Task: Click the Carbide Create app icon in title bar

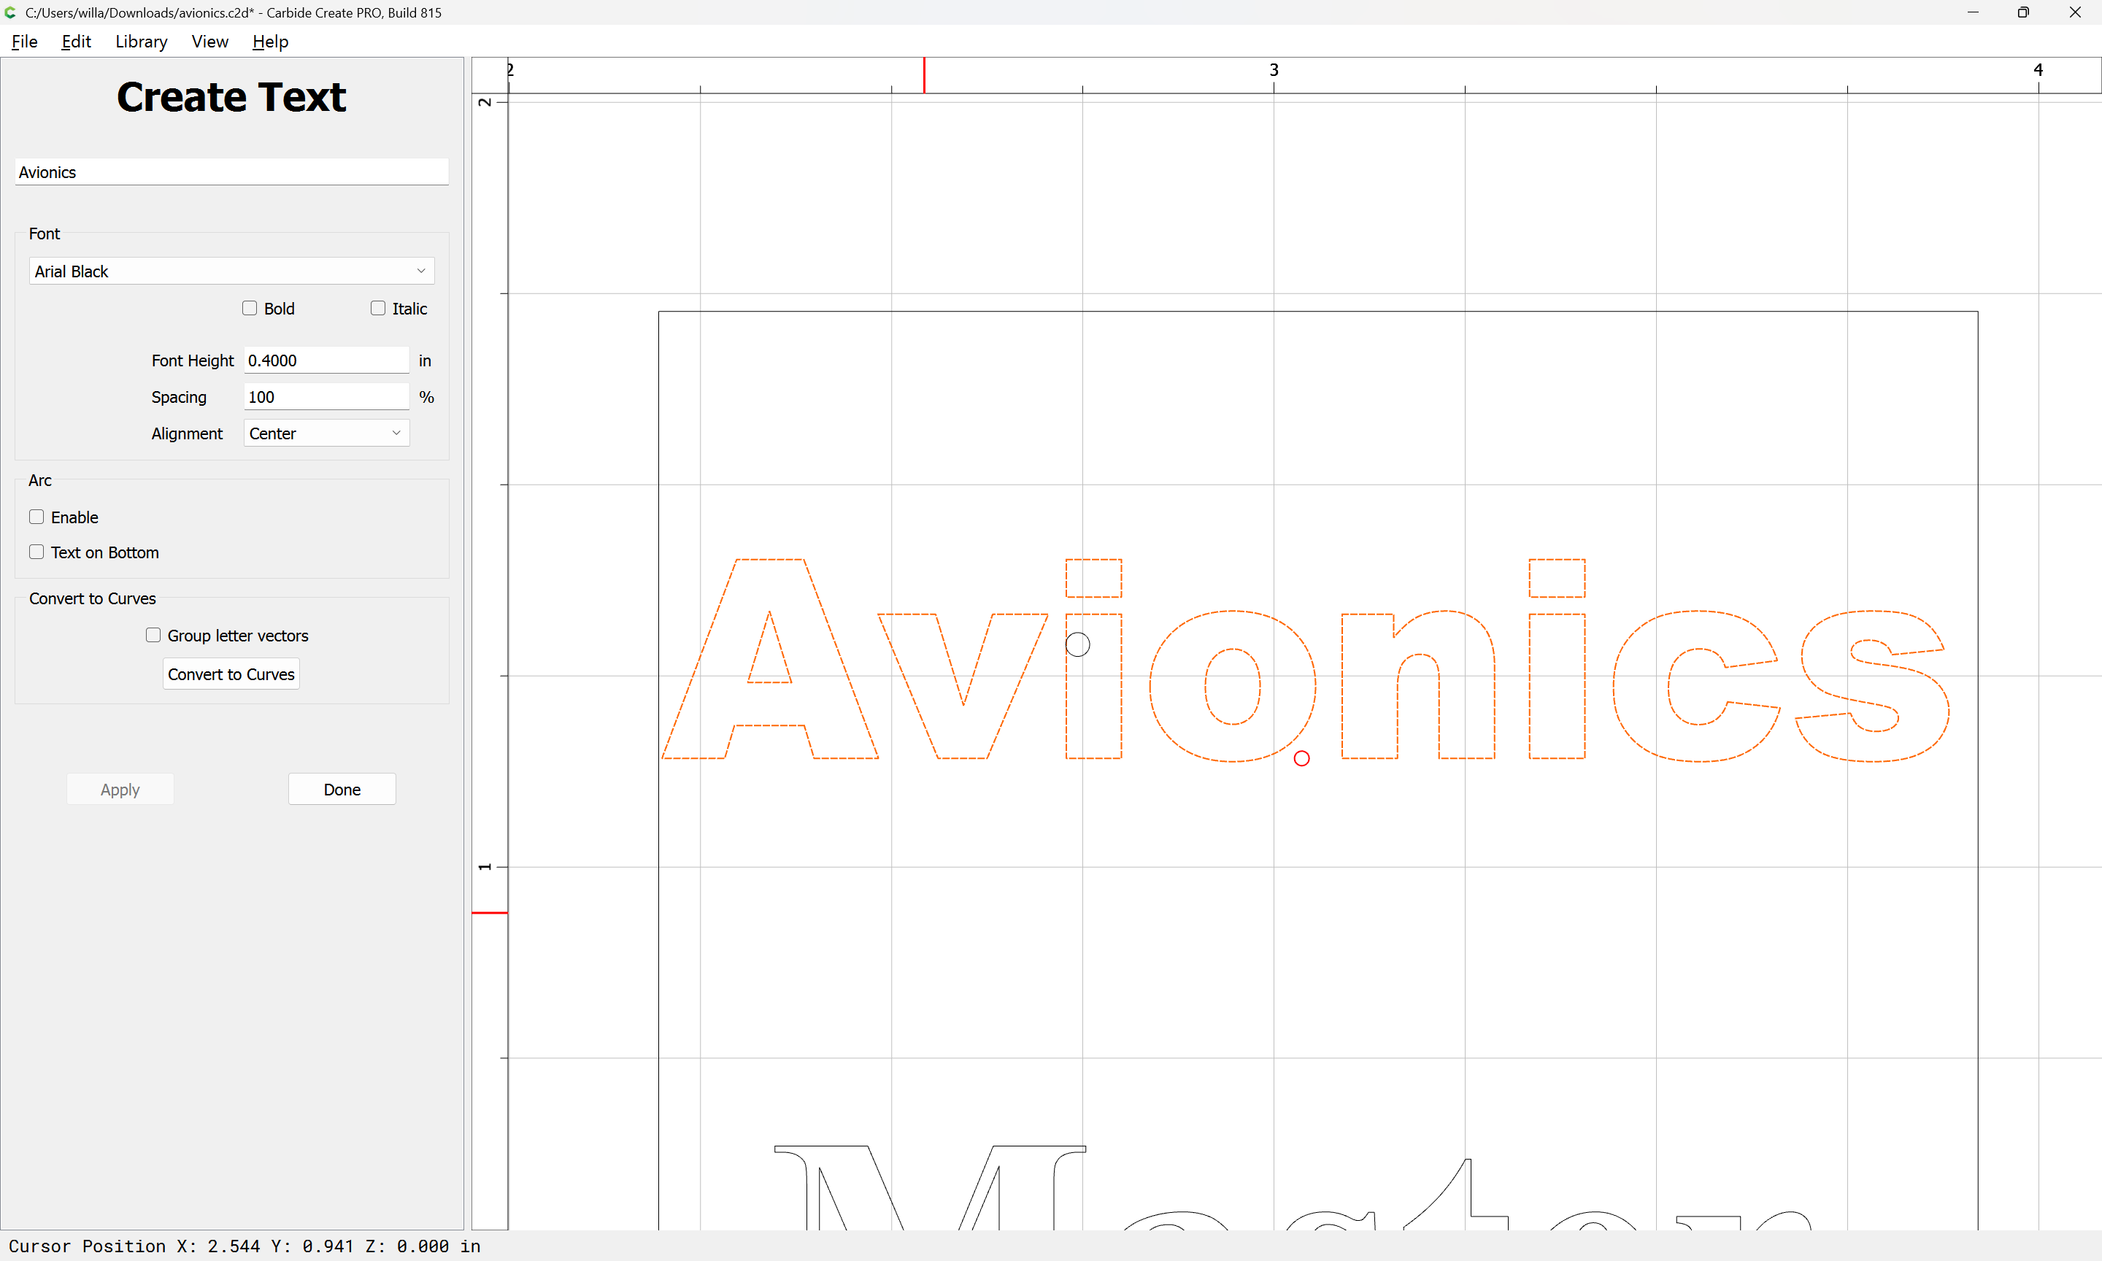Action: click(10, 12)
